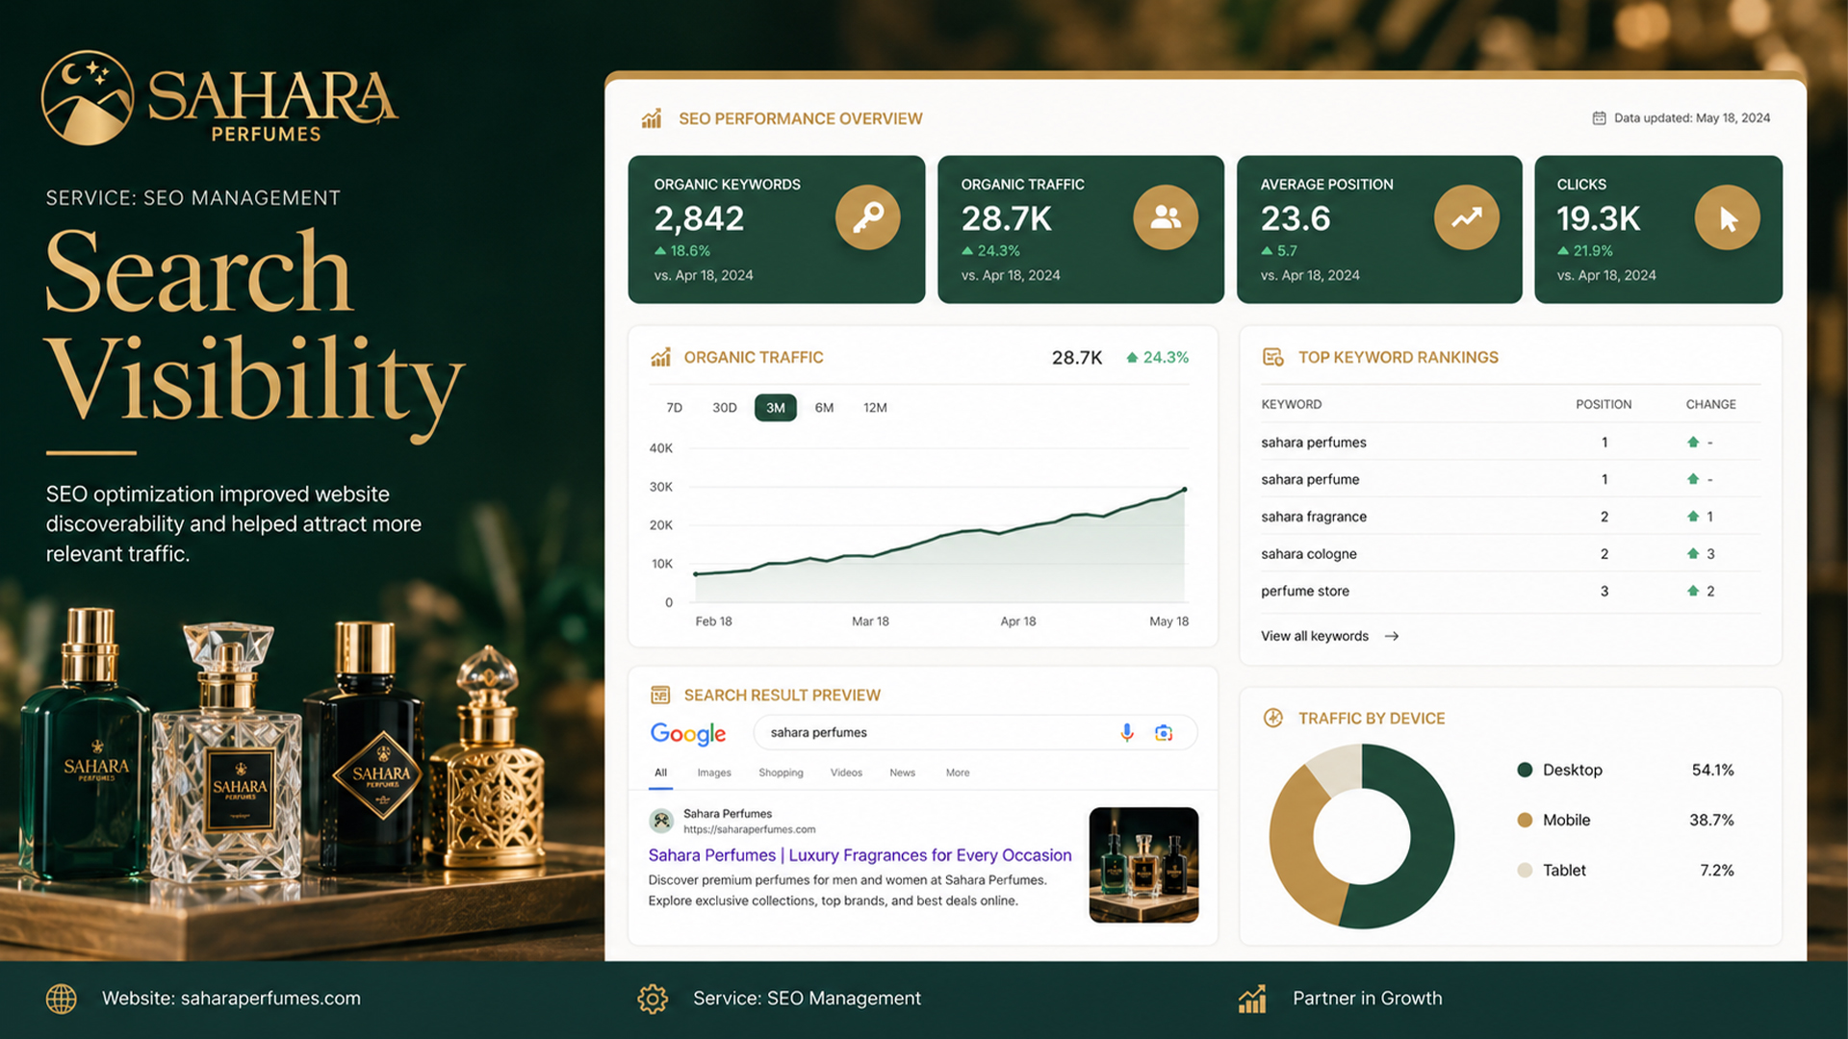Screen dimensions: 1848x1039
Task: Open the News search tab
Action: [903, 773]
